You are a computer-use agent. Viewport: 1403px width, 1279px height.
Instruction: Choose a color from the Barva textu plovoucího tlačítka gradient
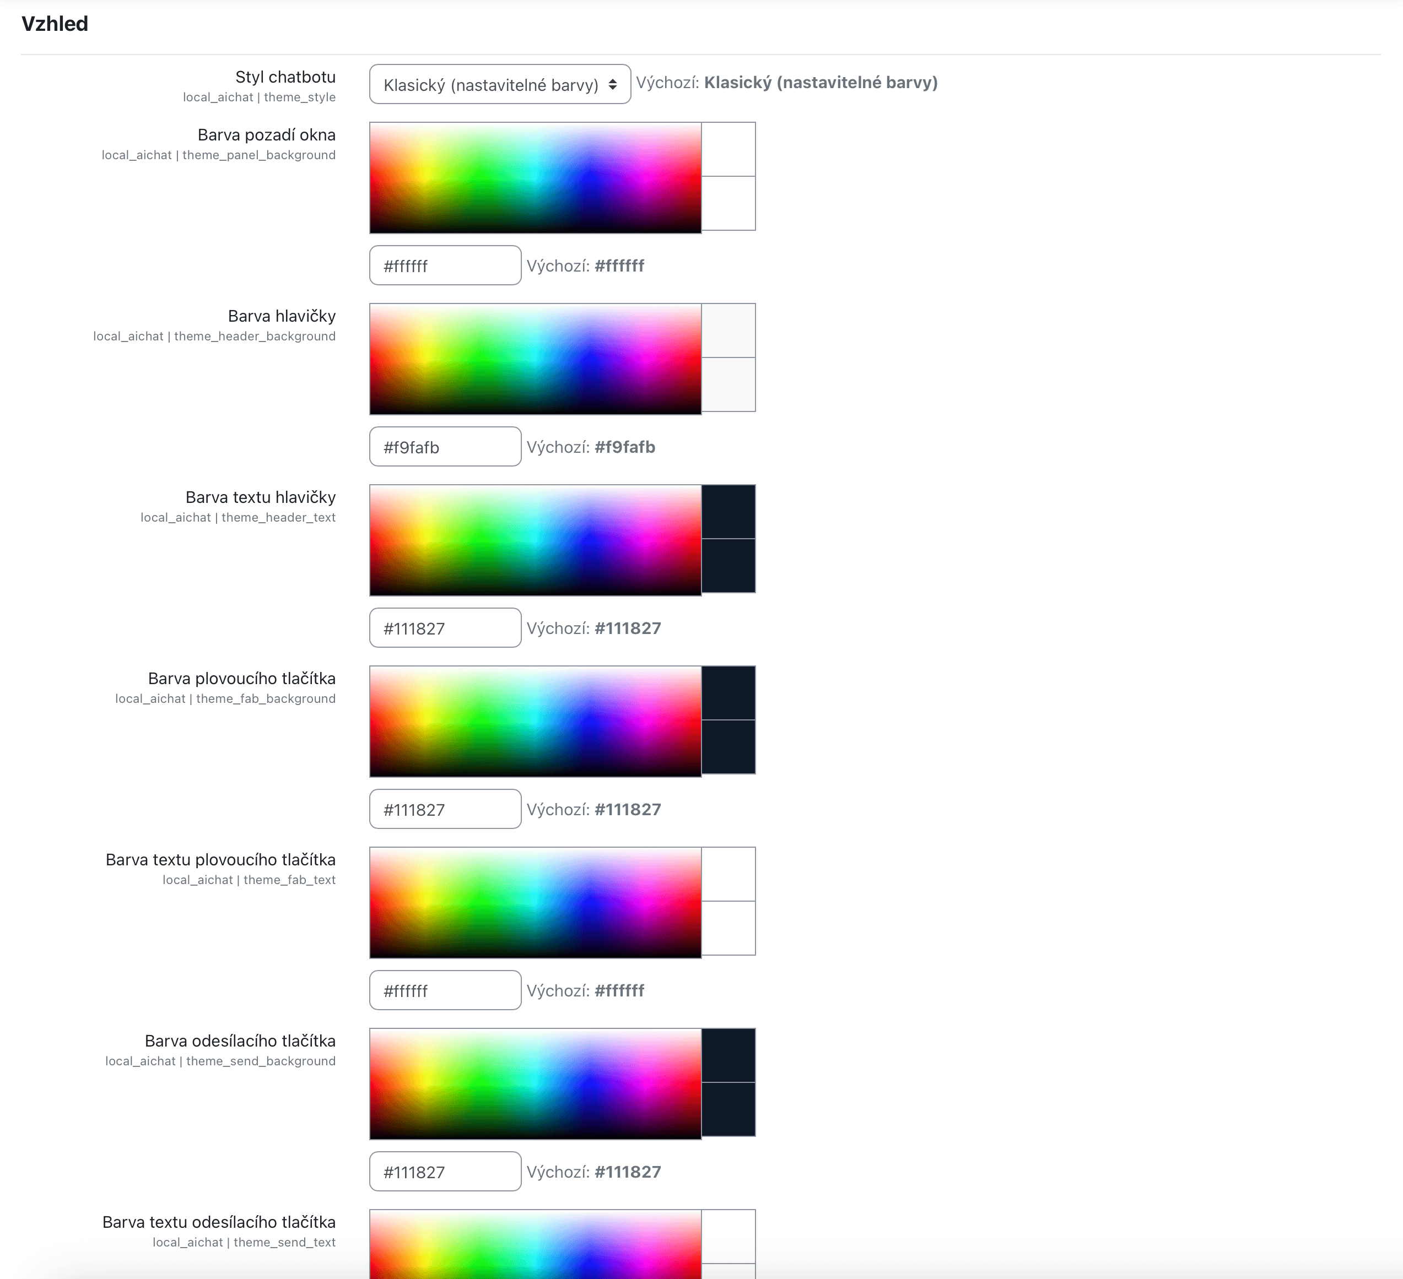click(535, 903)
